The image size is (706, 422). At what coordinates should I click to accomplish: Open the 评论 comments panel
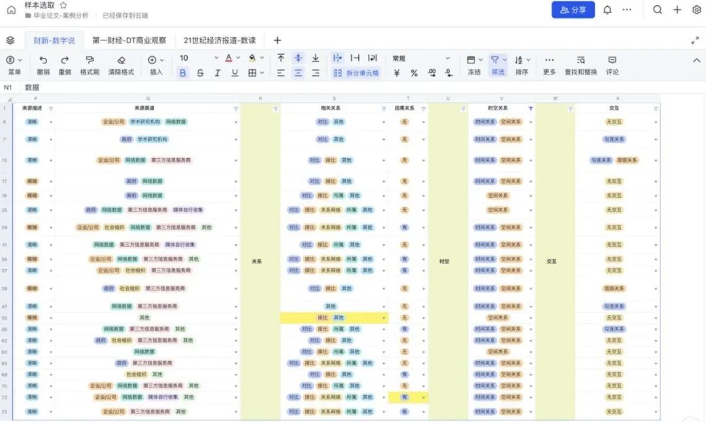[x=612, y=60]
